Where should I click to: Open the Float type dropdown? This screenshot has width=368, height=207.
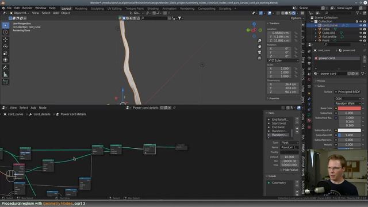point(290,143)
